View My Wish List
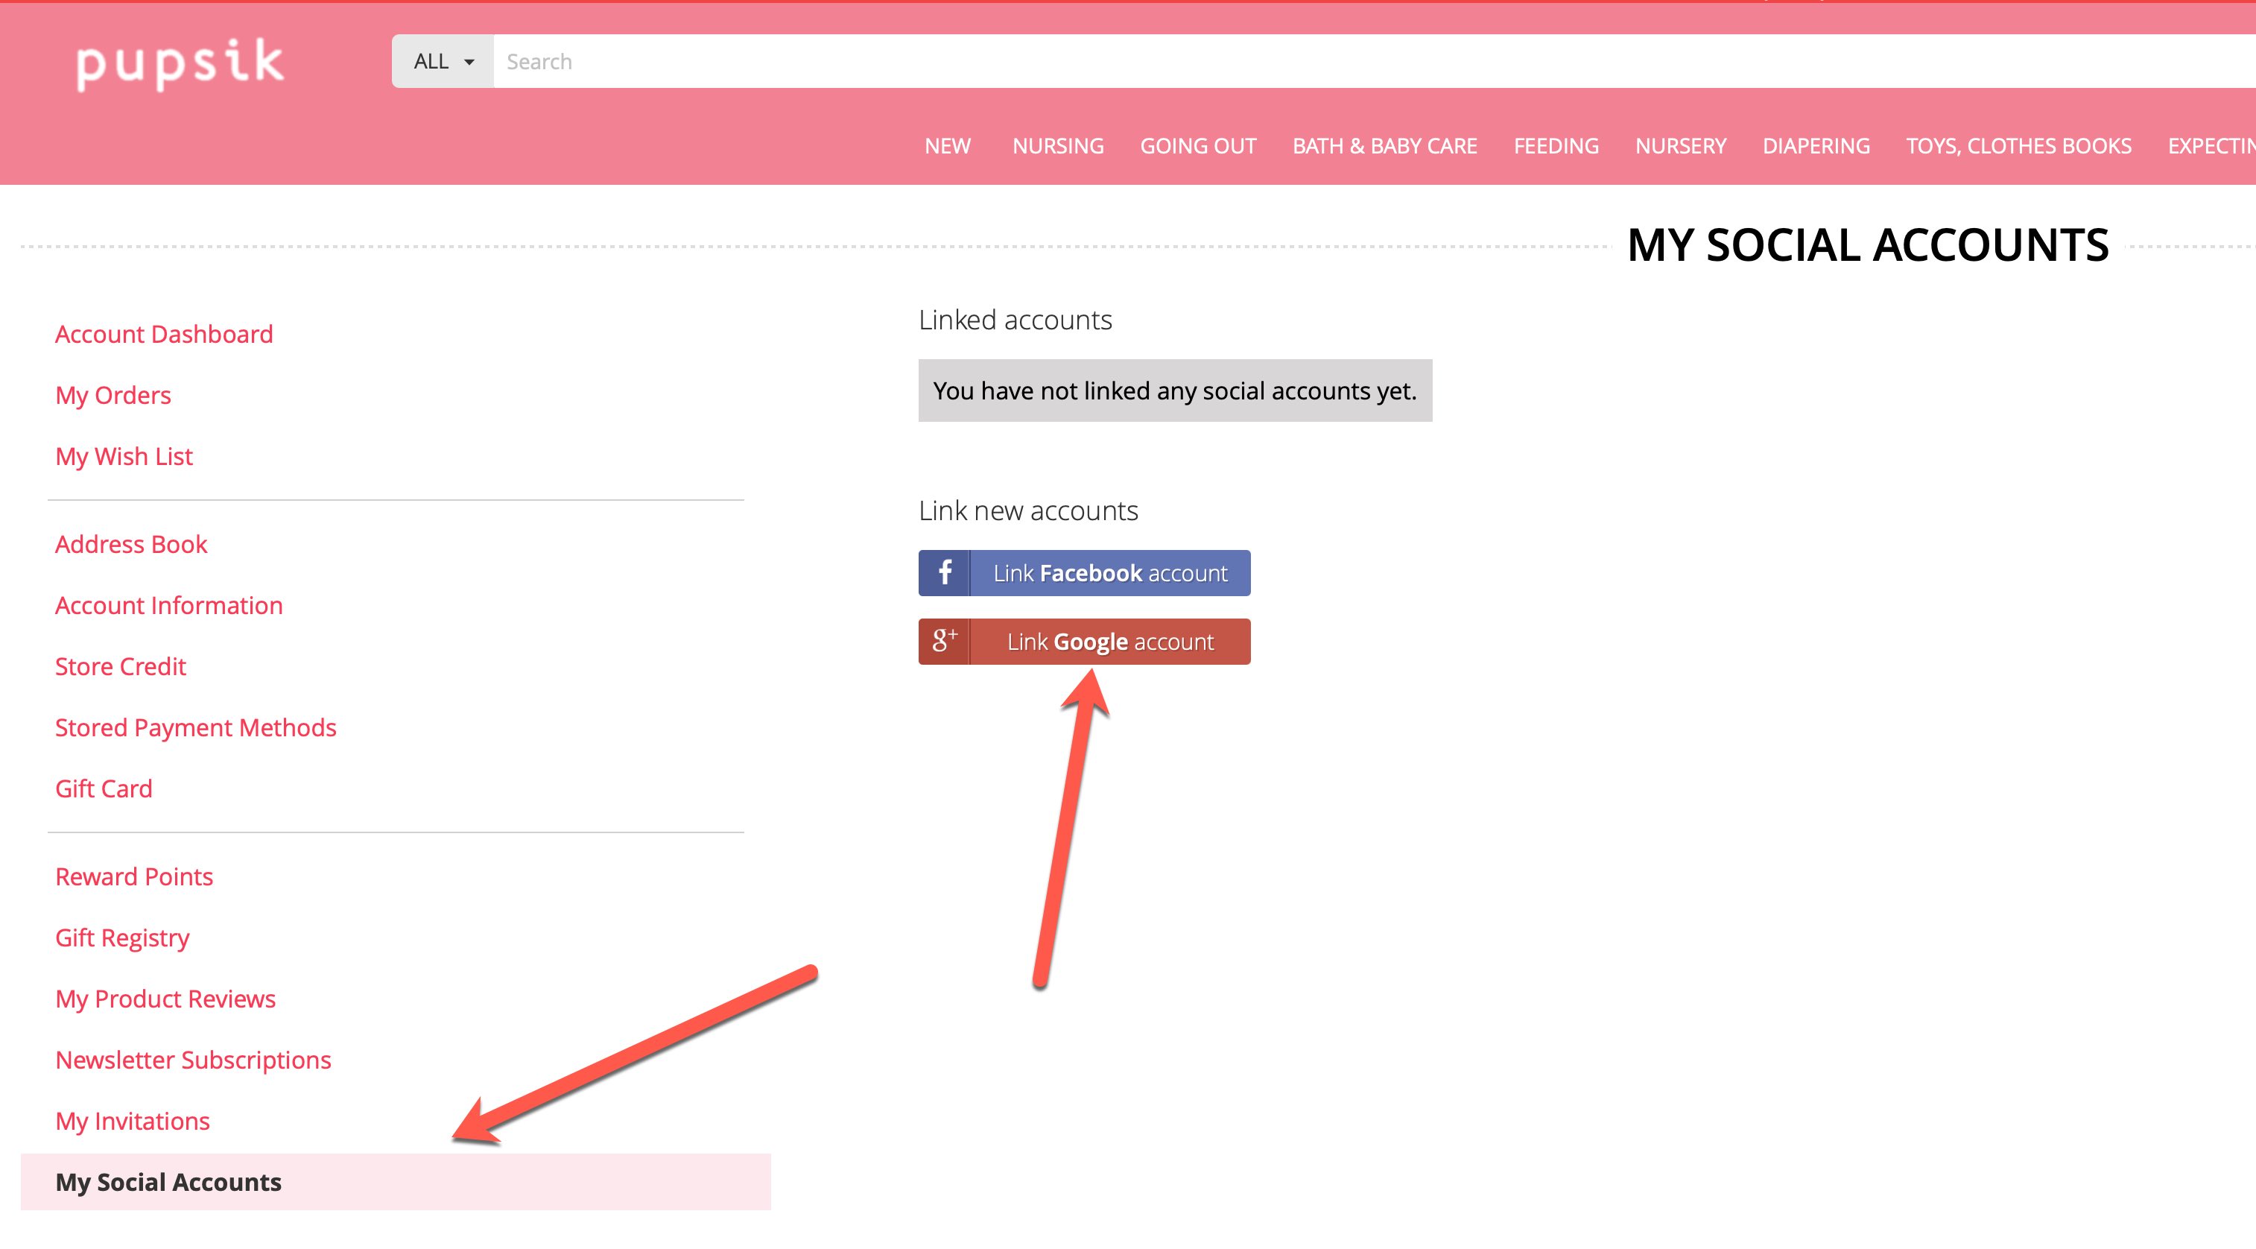The image size is (2256, 1249). (124, 456)
